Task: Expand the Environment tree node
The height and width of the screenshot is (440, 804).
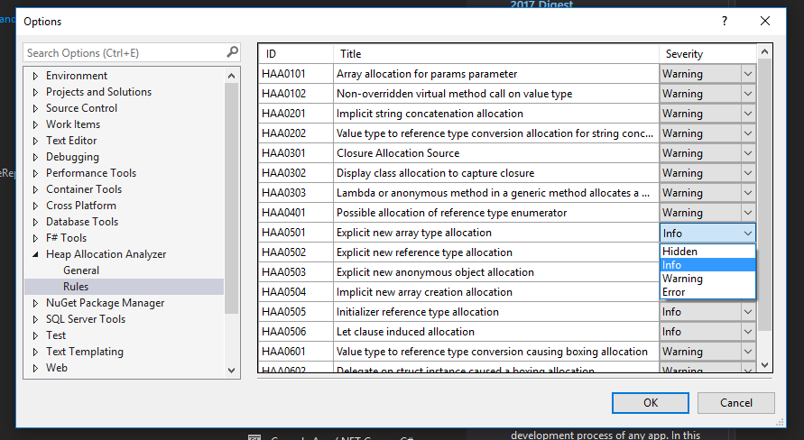Action: tap(35, 76)
